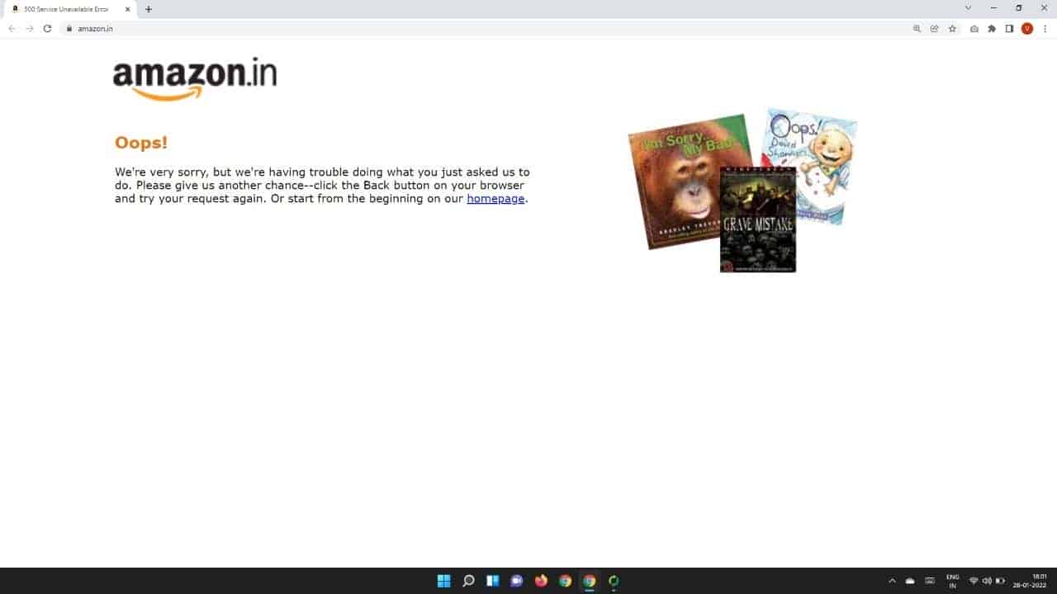Viewport: 1057px width, 594px height.
Task: Click the amazon.in logo
Action: 195,79
